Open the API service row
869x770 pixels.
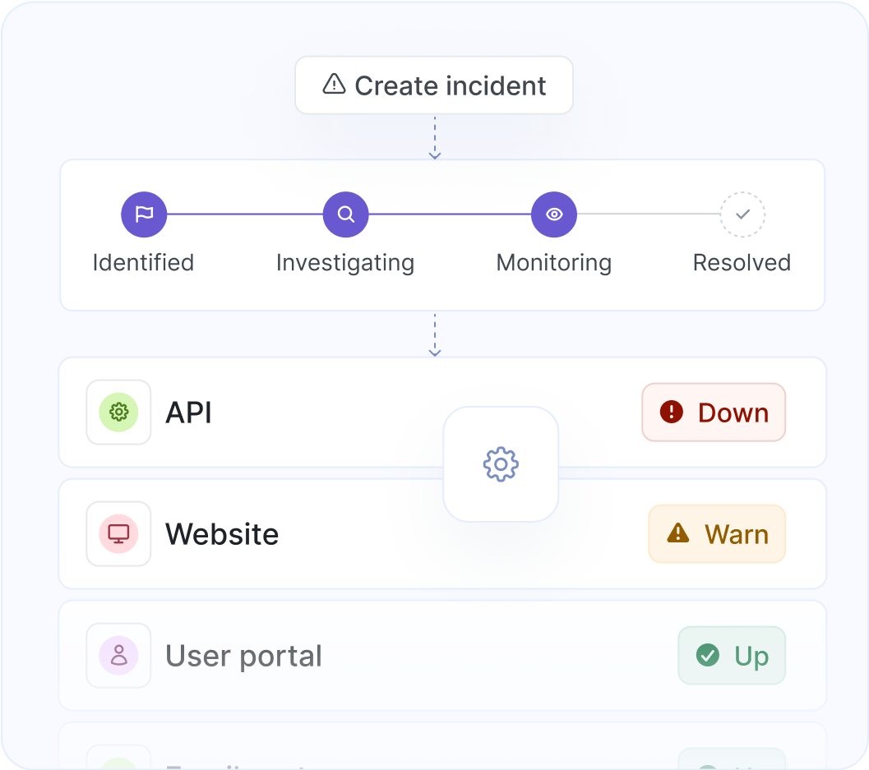[329, 413]
